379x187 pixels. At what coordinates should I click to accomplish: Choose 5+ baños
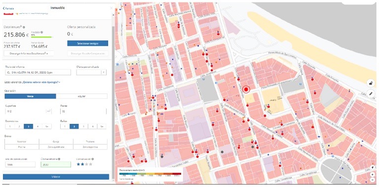pos(102,126)
